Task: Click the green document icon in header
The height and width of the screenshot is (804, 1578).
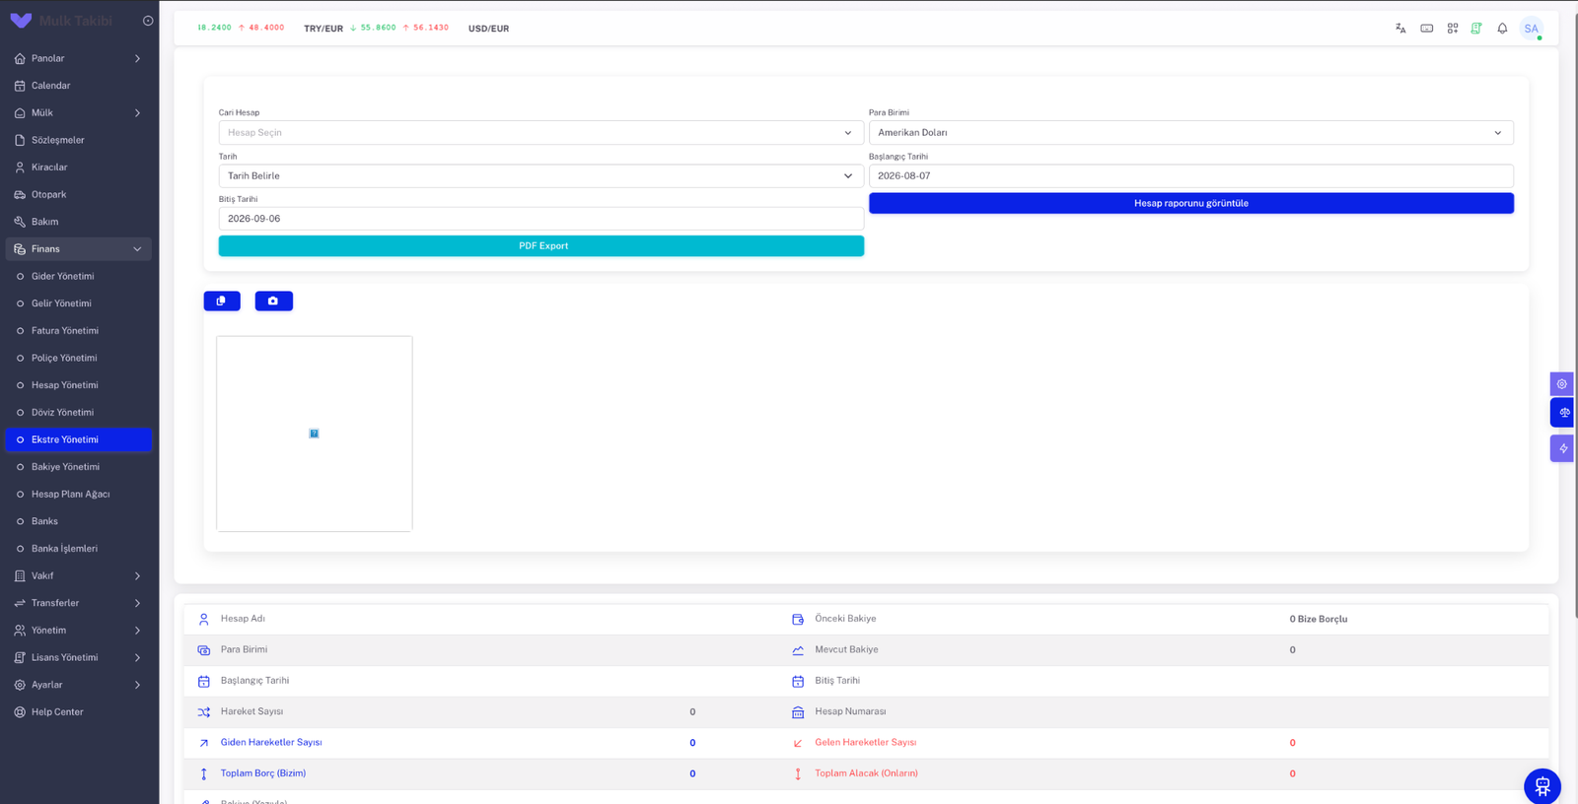Action: [x=1476, y=29]
